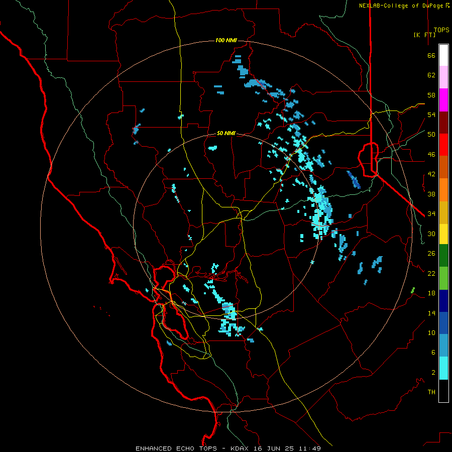
Task: Click the 14 value on the legend
Action: (431, 313)
